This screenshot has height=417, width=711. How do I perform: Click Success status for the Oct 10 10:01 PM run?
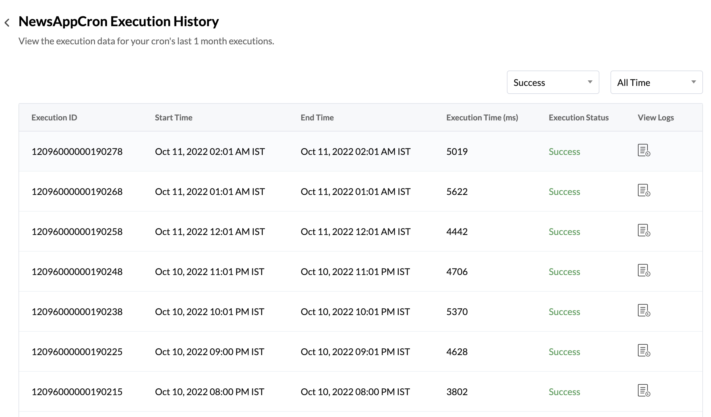click(564, 311)
